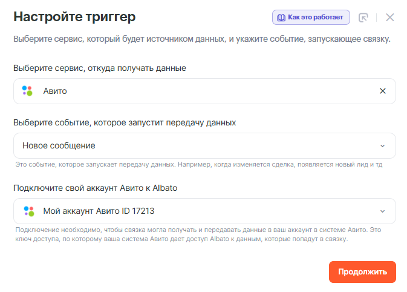Click the collapse panel arrow icon
Viewport: 407px width, 292px height.
363,18
